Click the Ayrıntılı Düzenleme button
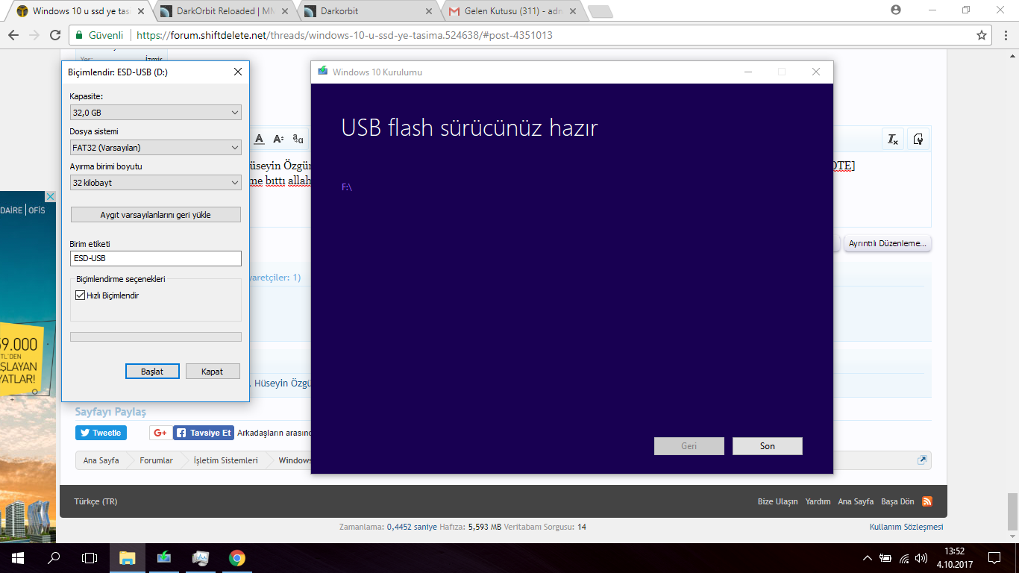This screenshot has height=573, width=1019. pos(888,243)
